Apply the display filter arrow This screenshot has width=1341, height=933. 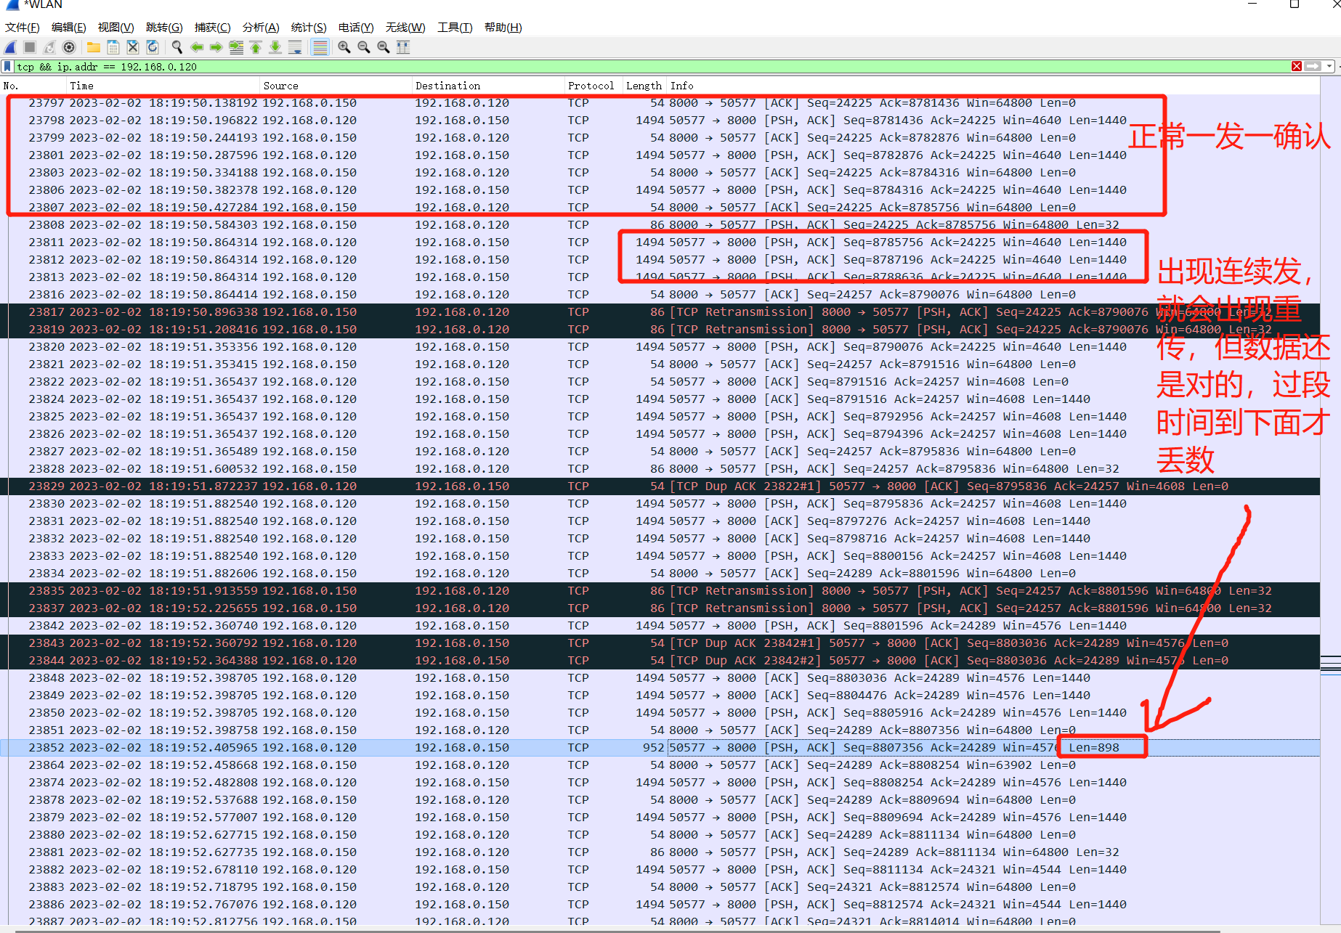click(1313, 66)
